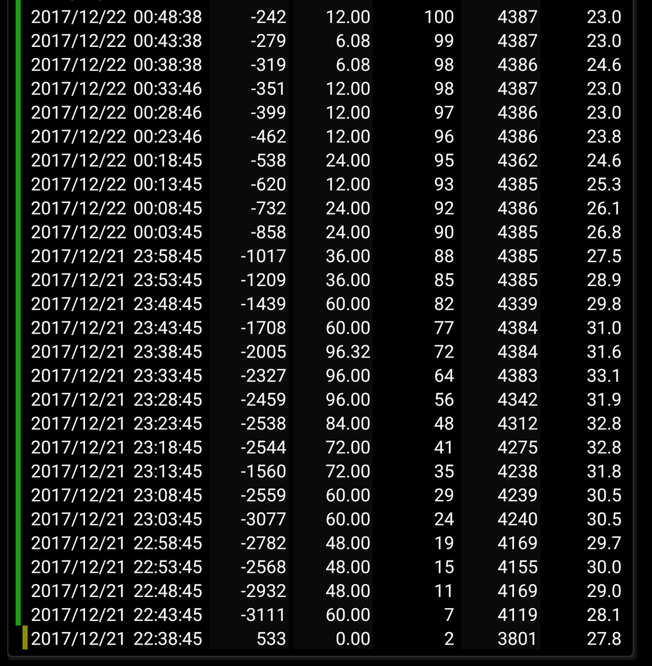Select the timestamp 2017/12/22 00:08:45
The height and width of the screenshot is (666, 652).
[116, 208]
